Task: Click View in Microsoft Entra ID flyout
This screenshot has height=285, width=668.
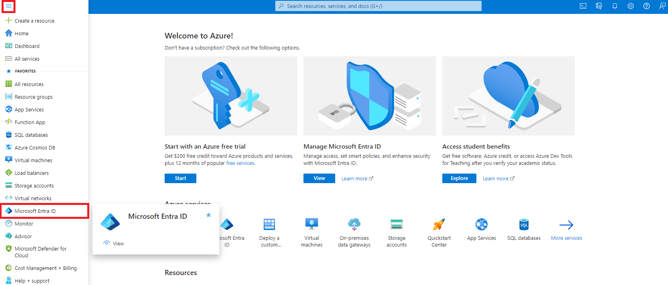Action: click(x=114, y=243)
